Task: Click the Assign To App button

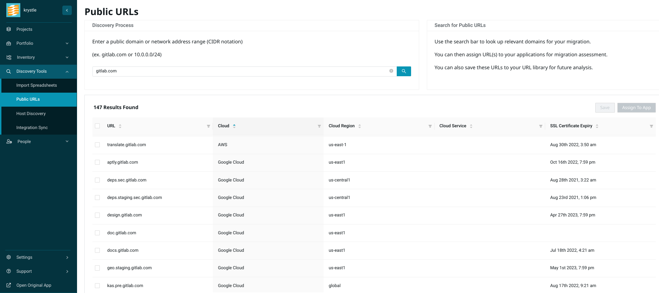Action: click(636, 108)
